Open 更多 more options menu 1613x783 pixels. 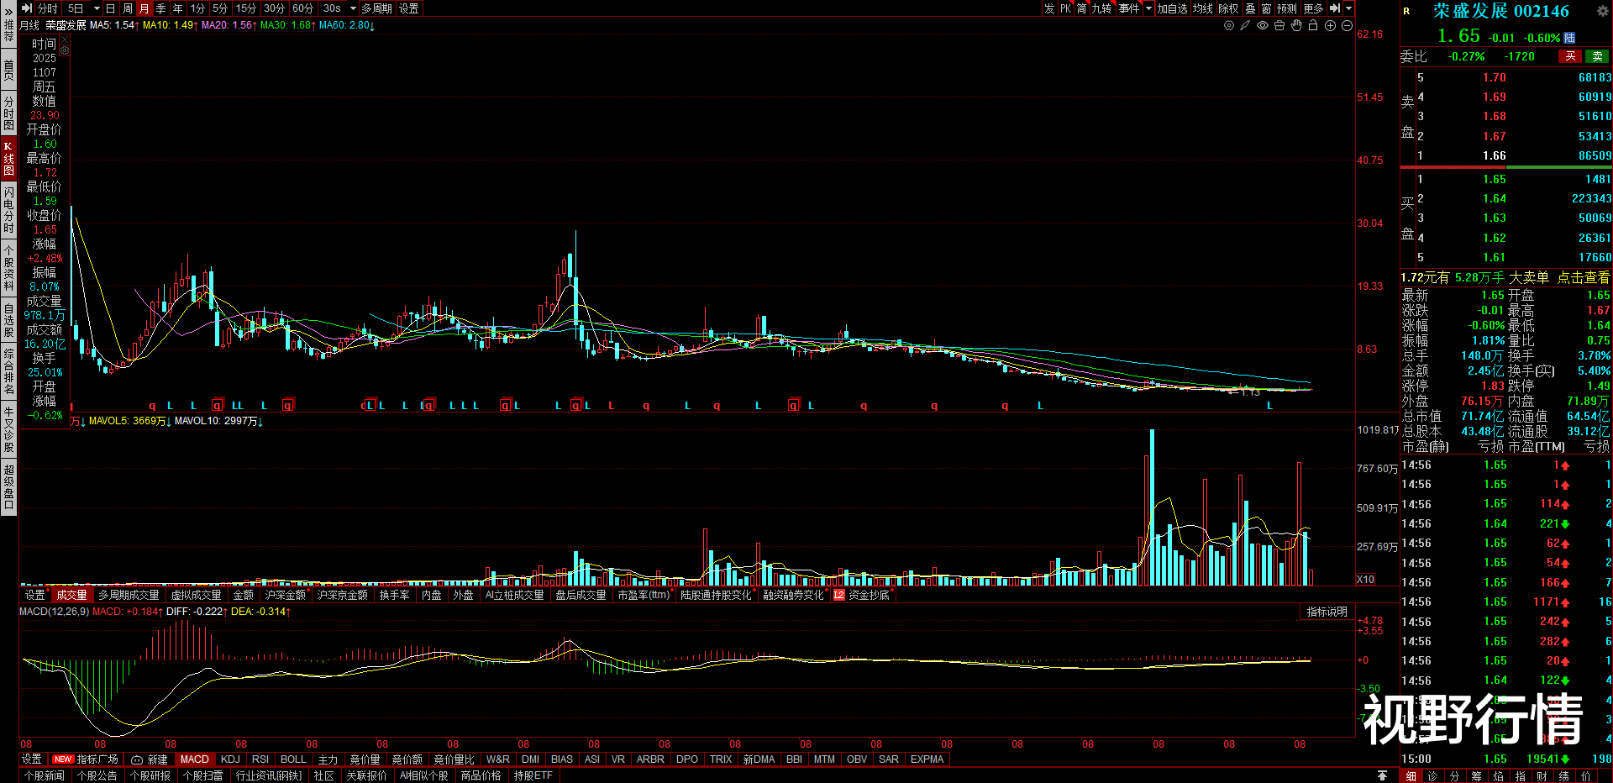point(1313,8)
